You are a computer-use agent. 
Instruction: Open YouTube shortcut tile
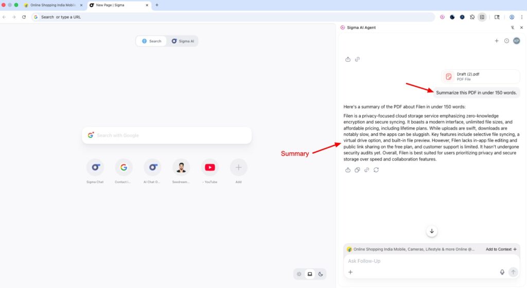click(x=210, y=168)
